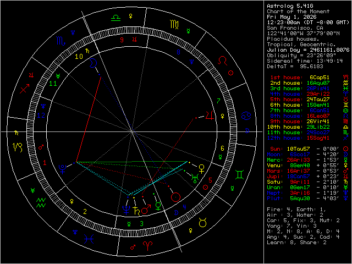Click the 'Placidus houses.' line

293,39
